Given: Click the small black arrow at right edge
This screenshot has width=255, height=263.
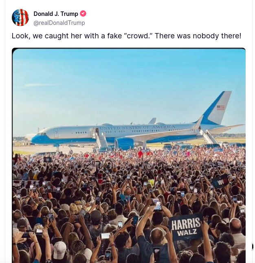Looking at the screenshot, I should point(253,246).
